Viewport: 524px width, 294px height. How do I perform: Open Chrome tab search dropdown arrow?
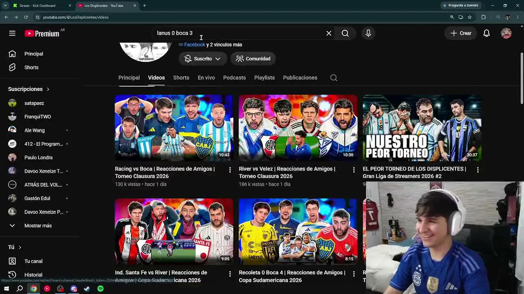point(5,6)
